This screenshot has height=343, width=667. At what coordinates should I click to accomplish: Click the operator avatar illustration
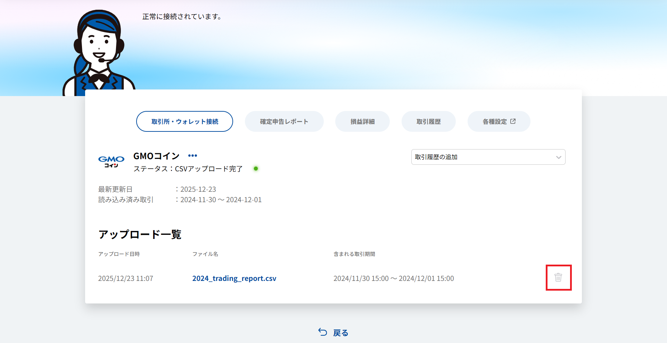(x=99, y=53)
